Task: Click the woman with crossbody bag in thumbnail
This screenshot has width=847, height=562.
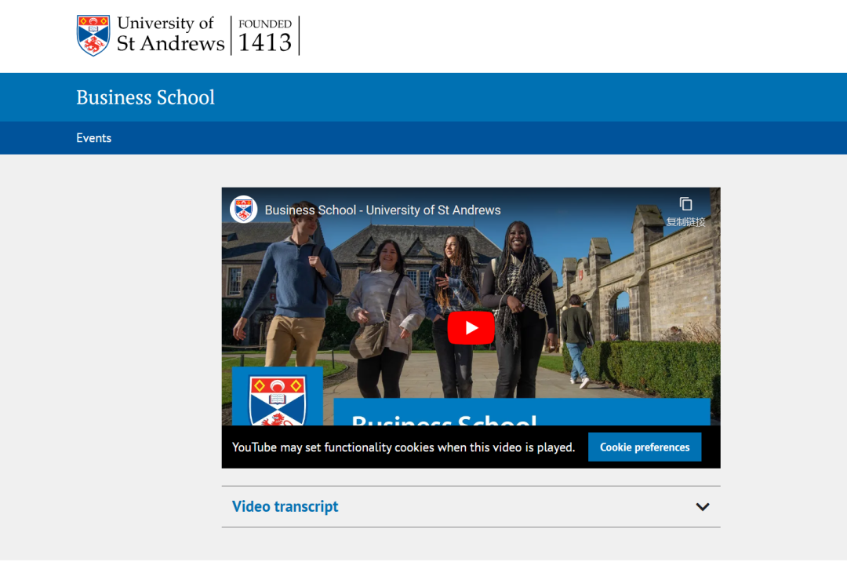Action: pos(384,314)
